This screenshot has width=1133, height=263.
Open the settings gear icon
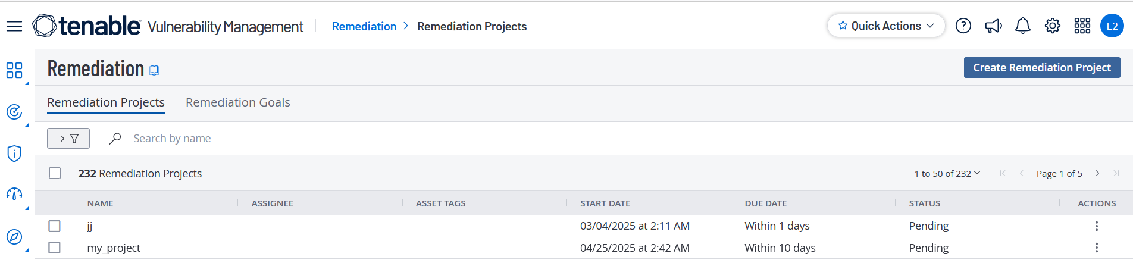point(1052,26)
